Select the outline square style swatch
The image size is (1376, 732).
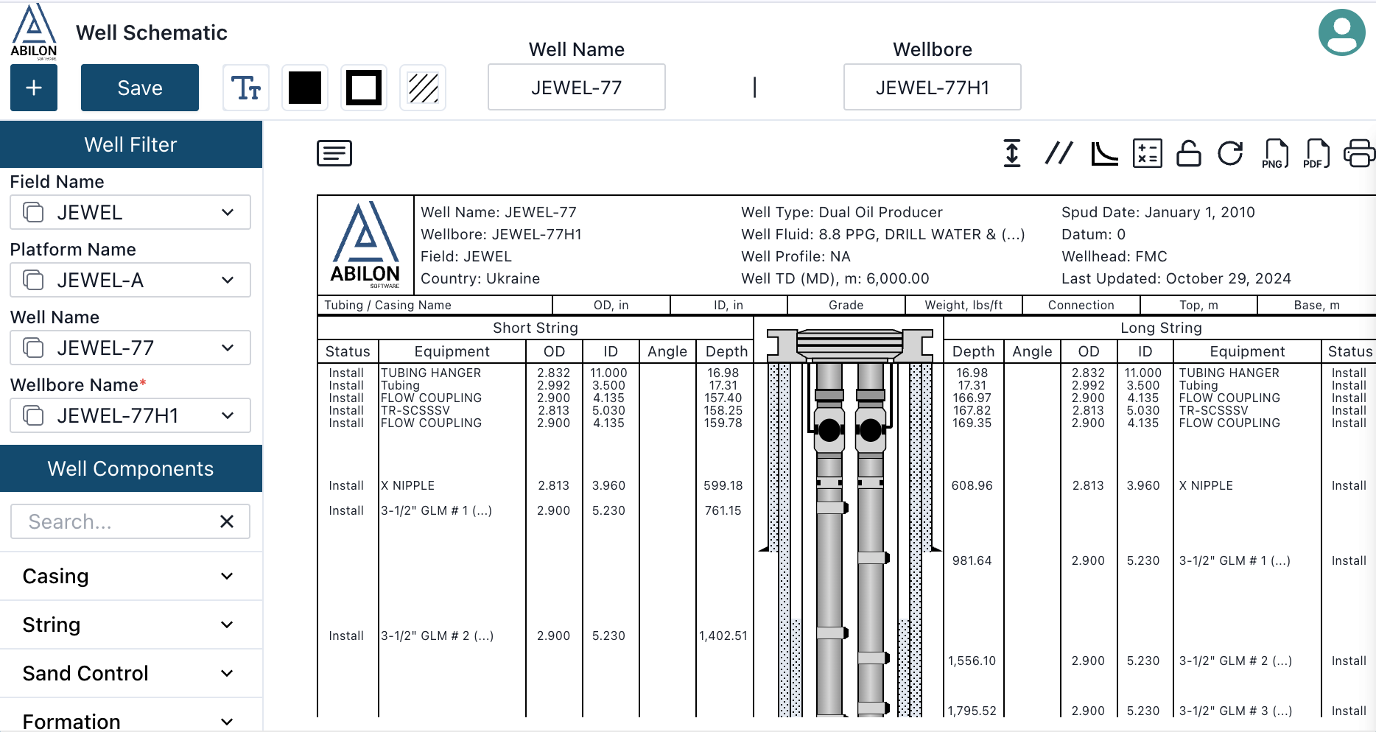pos(363,88)
